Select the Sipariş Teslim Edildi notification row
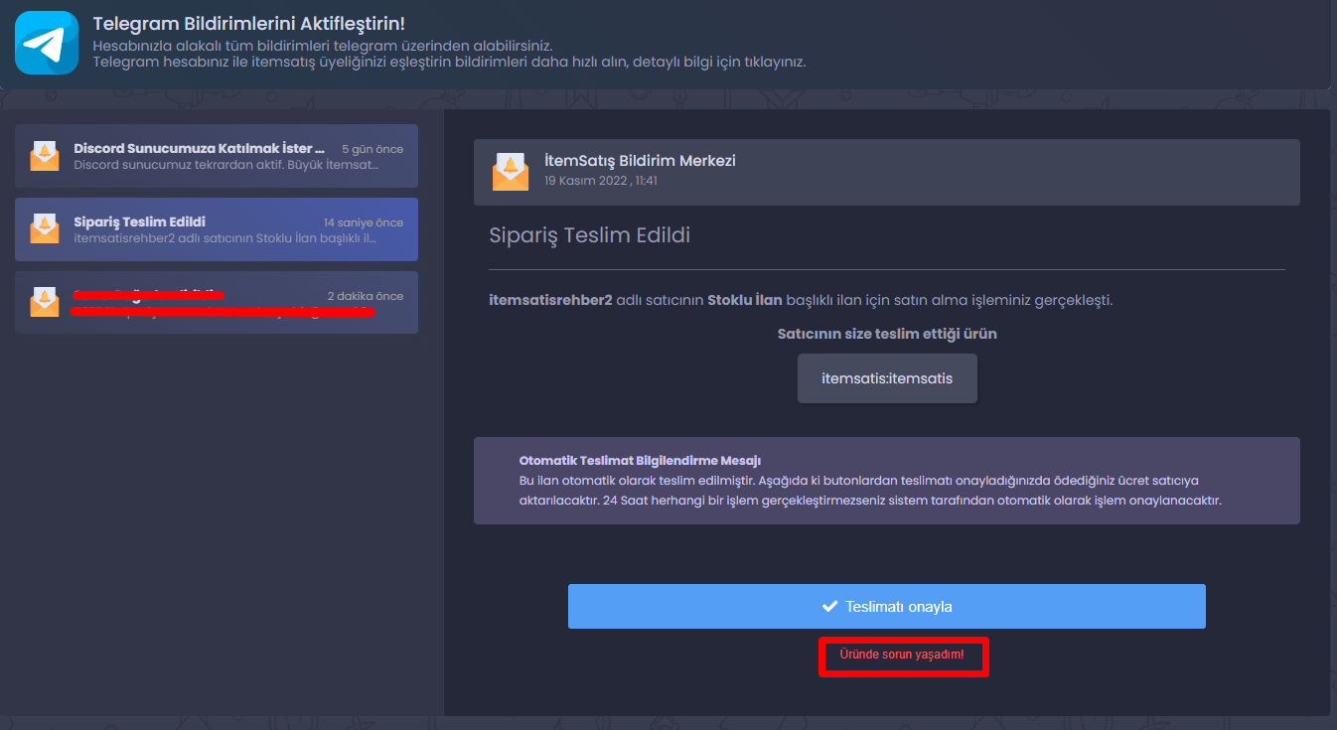Screen dimensions: 1337x730 (x=217, y=229)
